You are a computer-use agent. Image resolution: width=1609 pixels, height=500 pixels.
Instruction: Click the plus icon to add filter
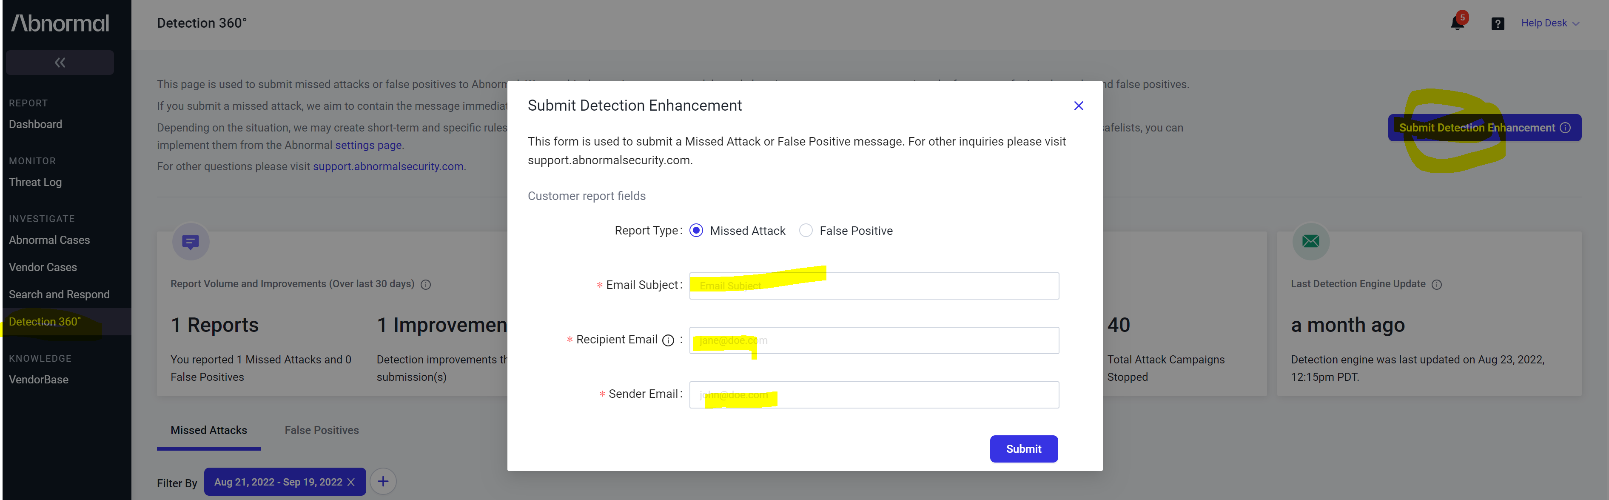(383, 481)
